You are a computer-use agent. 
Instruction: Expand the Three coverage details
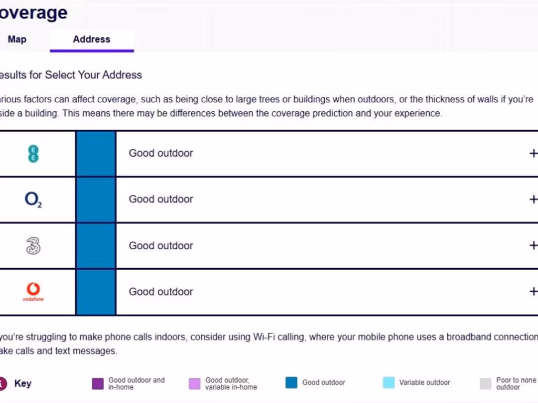pos(533,246)
